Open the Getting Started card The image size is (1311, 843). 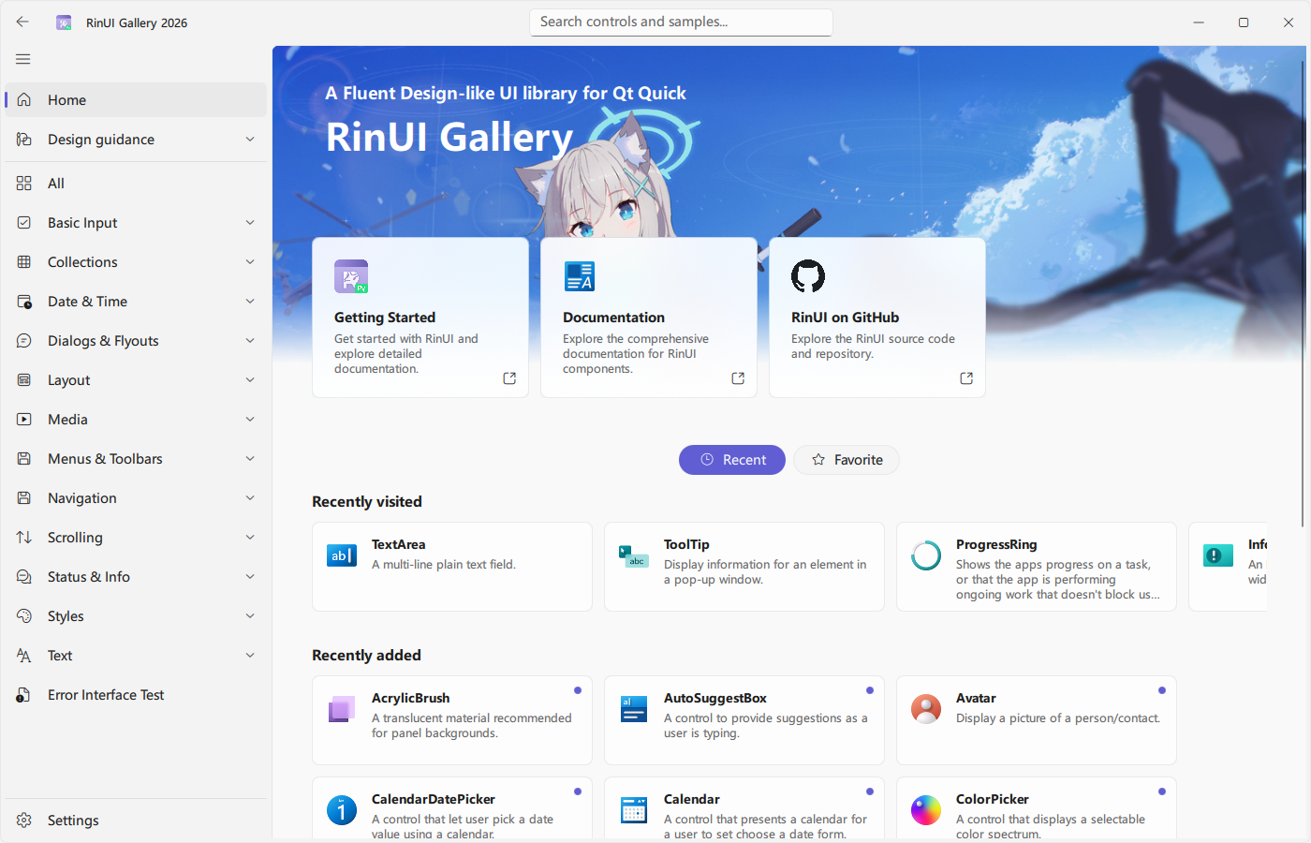point(420,318)
